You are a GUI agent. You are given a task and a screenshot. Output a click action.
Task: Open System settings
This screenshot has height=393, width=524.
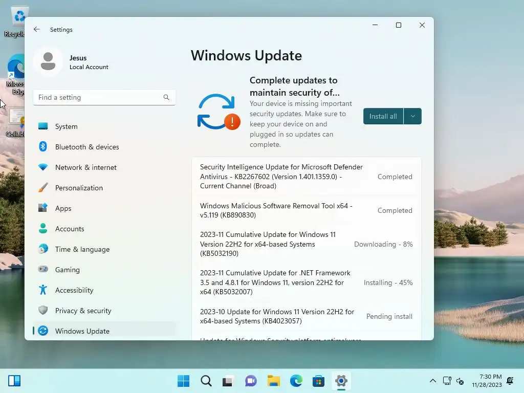(x=104, y=126)
